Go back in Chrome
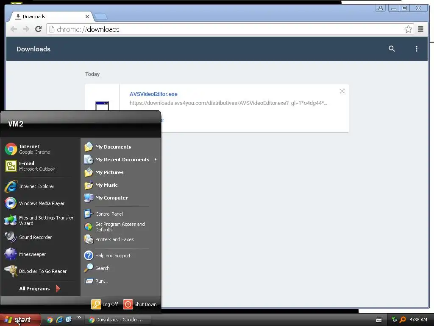This screenshot has width=434, height=326. (x=14, y=29)
